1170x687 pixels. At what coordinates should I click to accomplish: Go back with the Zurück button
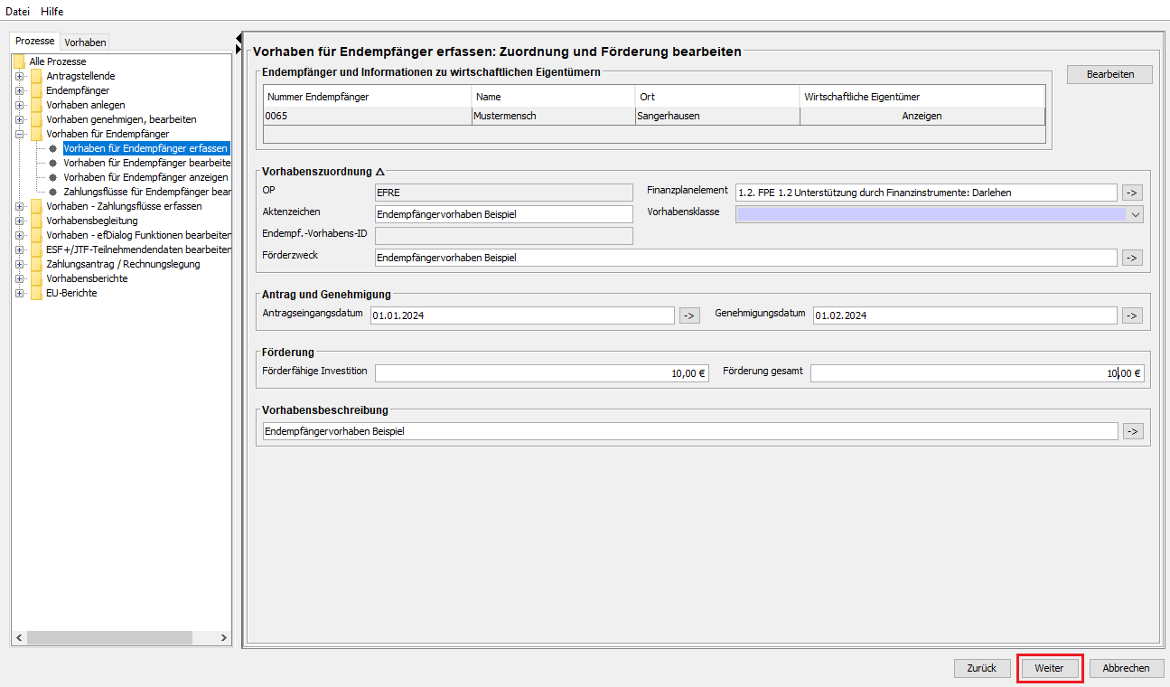point(982,668)
